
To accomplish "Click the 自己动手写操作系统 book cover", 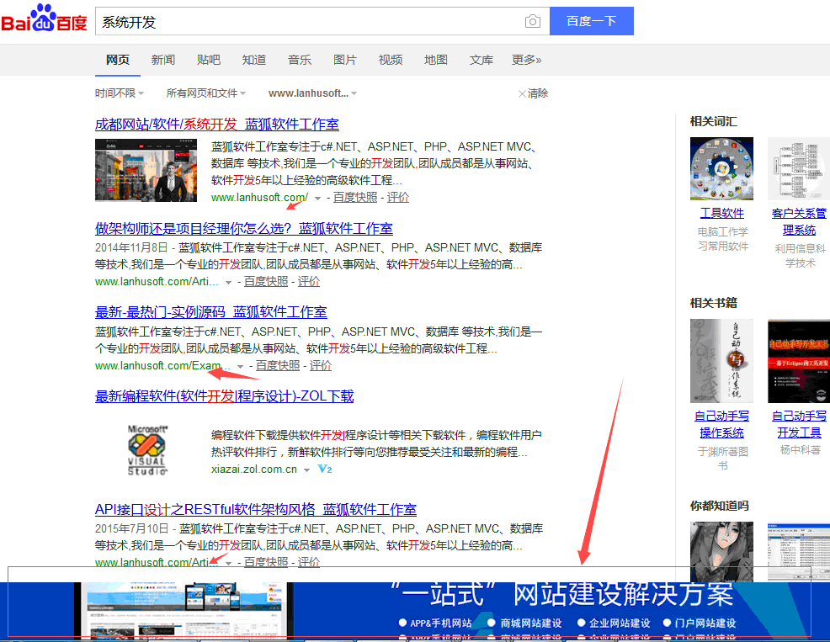I will (721, 361).
